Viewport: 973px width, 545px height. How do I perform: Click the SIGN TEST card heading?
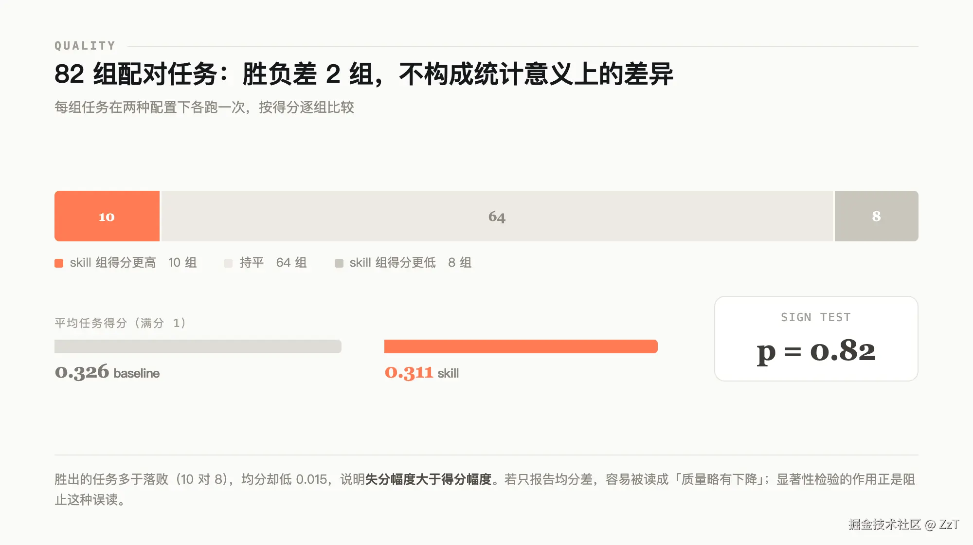(x=816, y=317)
